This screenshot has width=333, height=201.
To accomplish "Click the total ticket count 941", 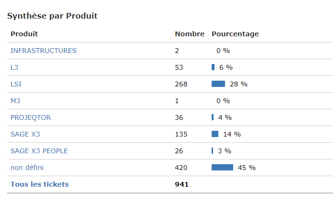I will click(x=182, y=184).
